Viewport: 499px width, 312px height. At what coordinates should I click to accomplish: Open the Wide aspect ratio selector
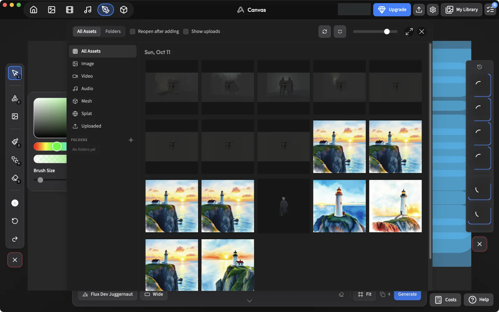[x=154, y=294]
